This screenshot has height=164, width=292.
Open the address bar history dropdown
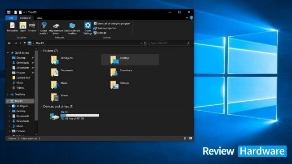[x=141, y=43]
